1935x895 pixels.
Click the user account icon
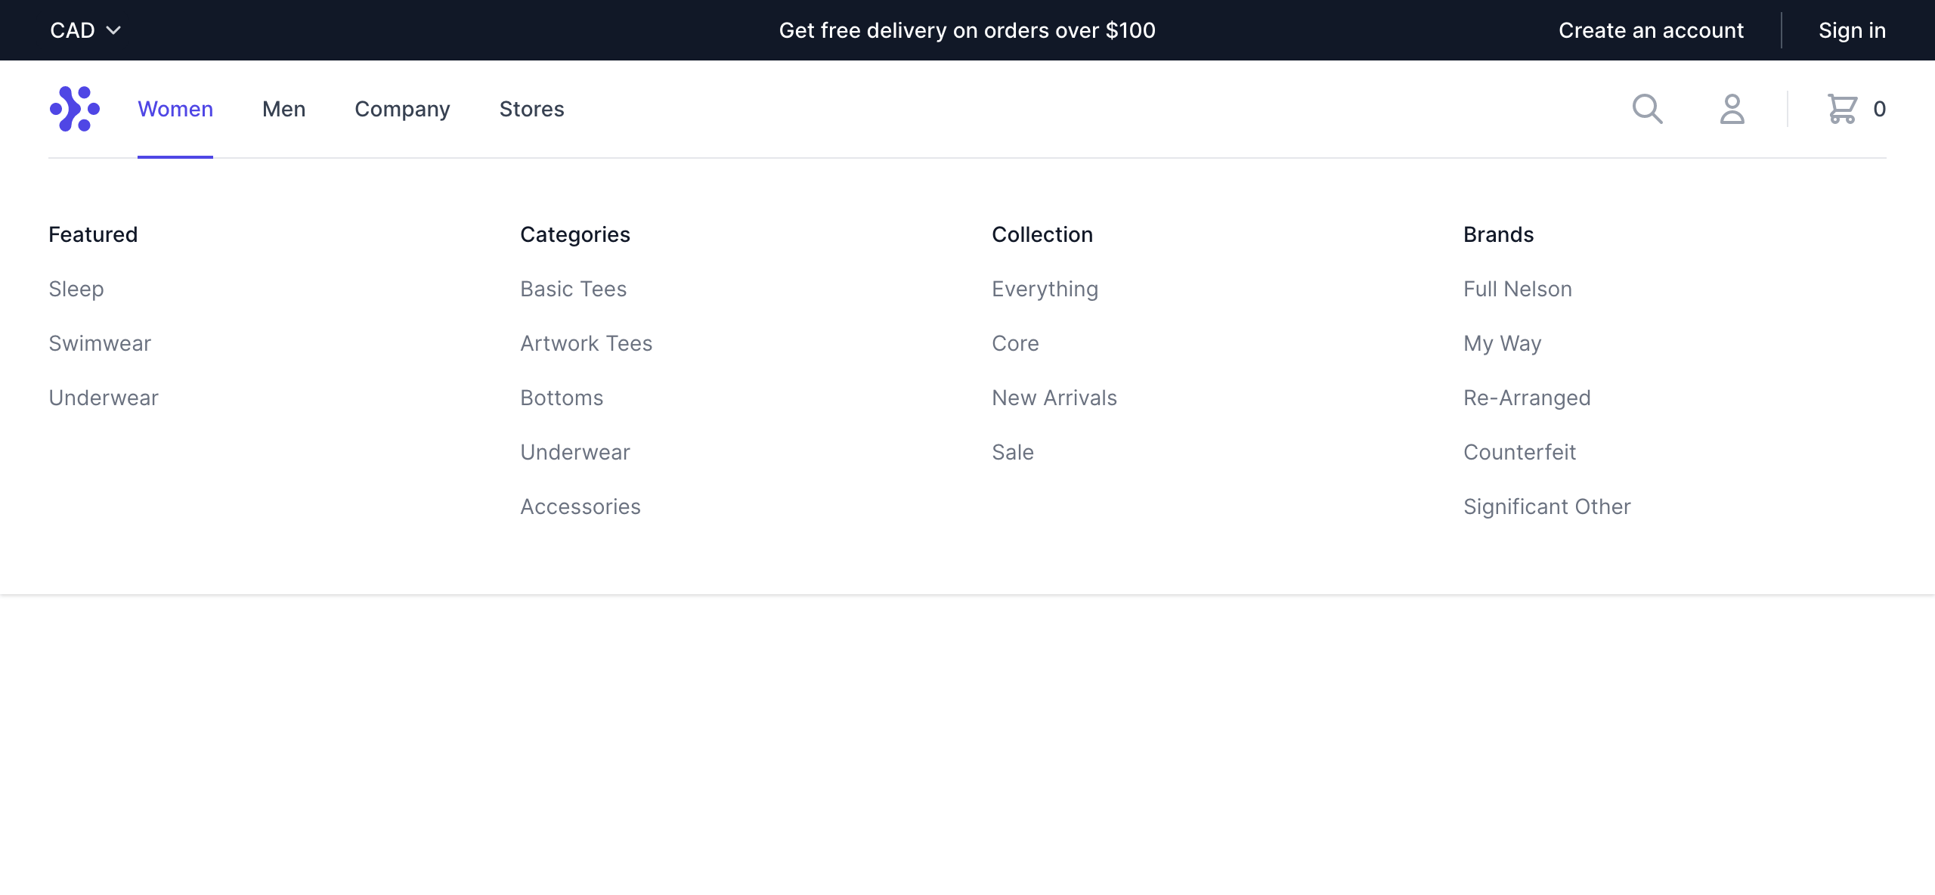coord(1732,109)
